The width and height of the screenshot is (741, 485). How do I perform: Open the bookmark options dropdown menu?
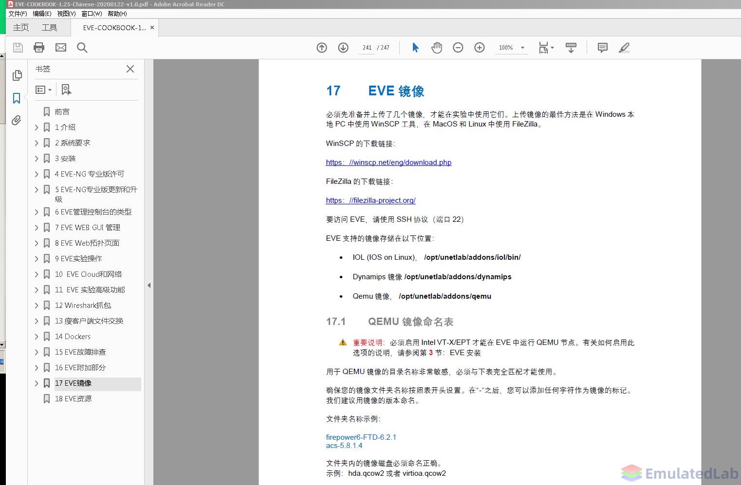click(43, 90)
